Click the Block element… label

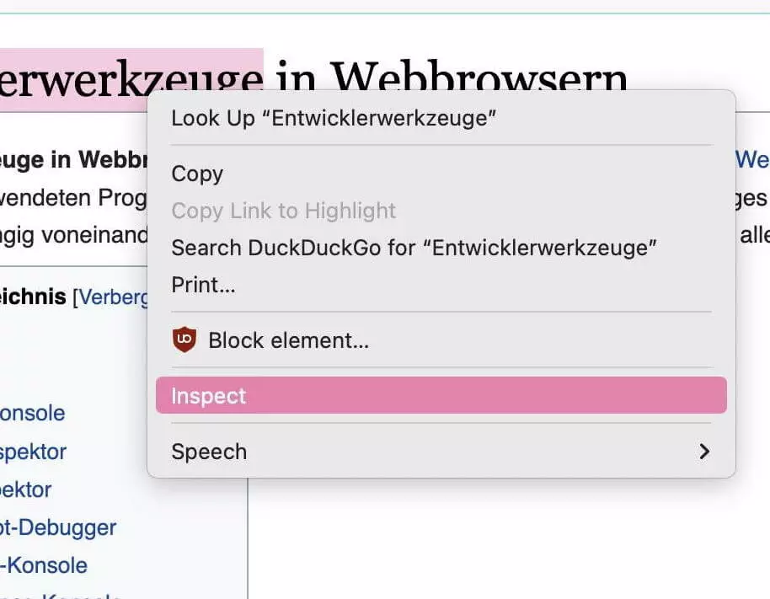[x=288, y=340]
